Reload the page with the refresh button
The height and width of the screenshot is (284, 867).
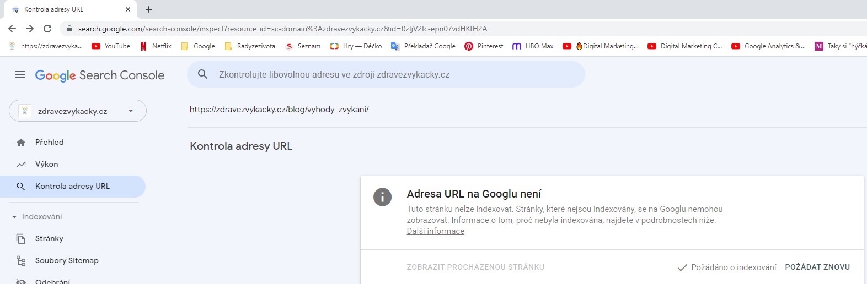[47, 29]
